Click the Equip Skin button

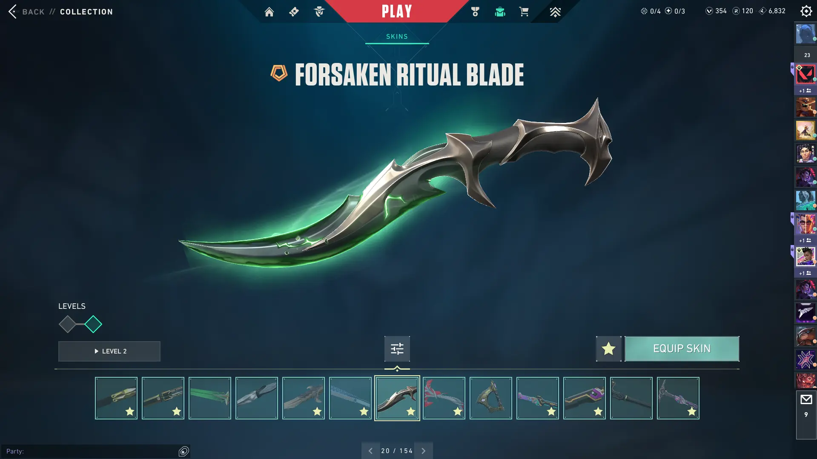click(682, 349)
